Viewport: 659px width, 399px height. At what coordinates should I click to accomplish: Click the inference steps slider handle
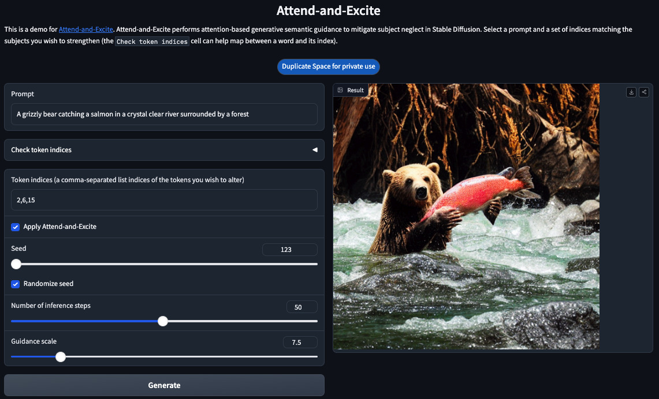[x=163, y=321]
